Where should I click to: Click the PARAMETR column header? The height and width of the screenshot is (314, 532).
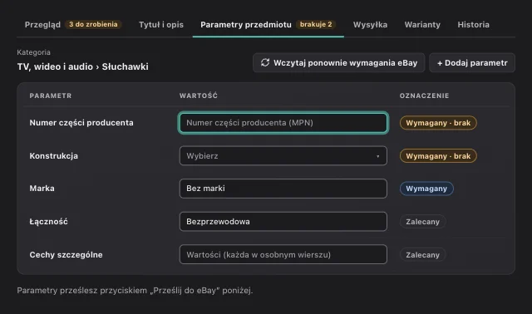pyautogui.click(x=51, y=96)
